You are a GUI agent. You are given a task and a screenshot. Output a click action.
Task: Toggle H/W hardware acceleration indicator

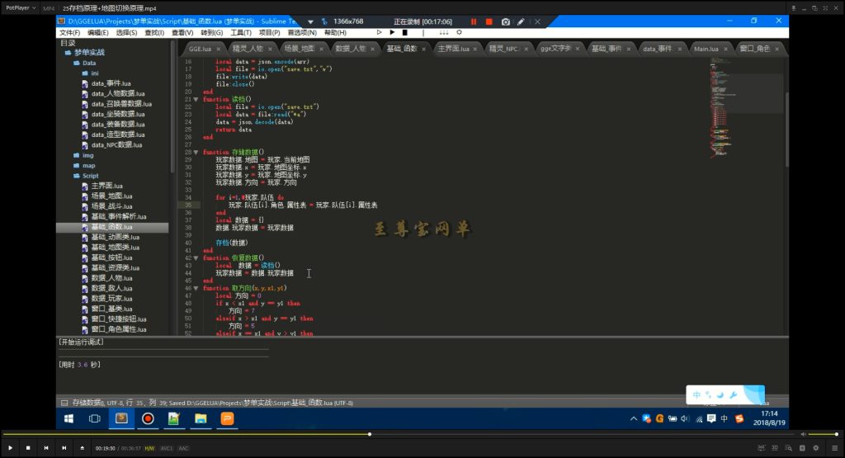click(149, 448)
